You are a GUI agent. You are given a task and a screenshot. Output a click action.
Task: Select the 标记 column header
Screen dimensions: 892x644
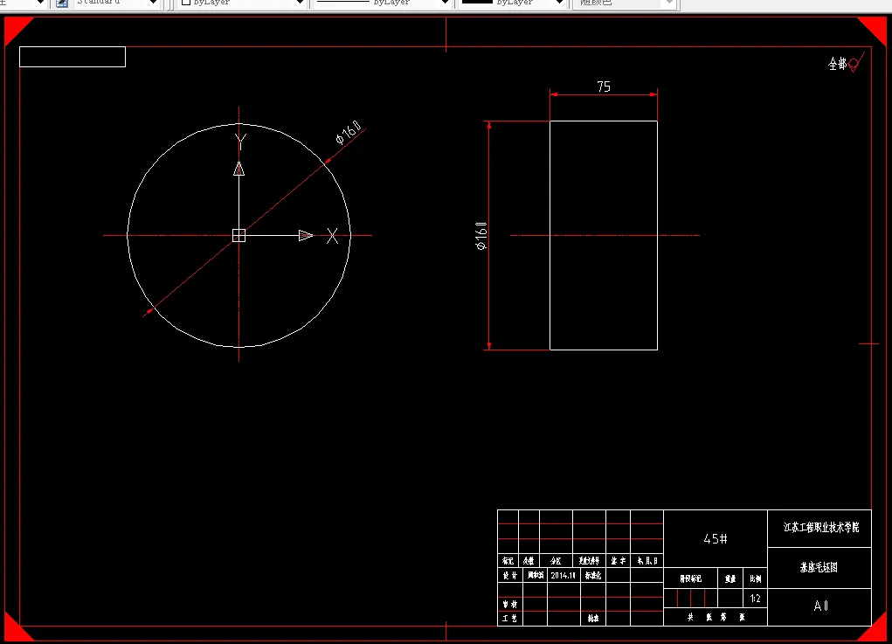[508, 561]
